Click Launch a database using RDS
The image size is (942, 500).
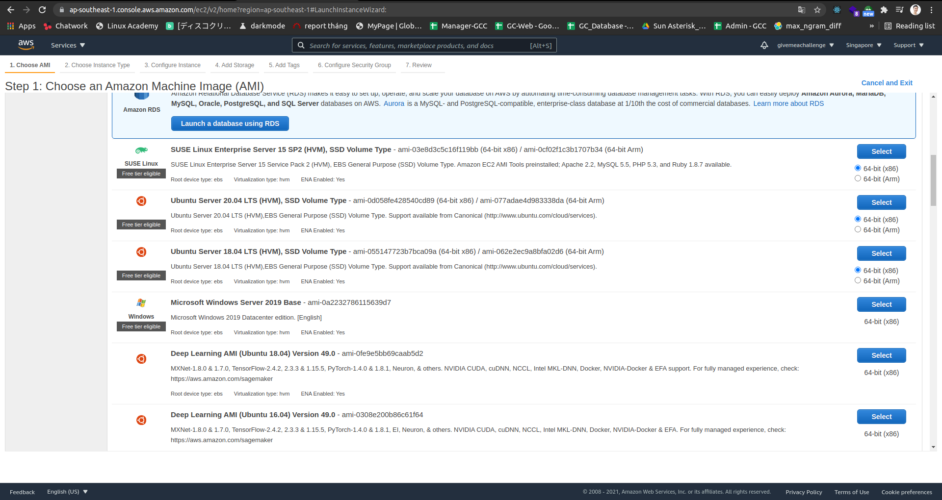[x=230, y=124]
